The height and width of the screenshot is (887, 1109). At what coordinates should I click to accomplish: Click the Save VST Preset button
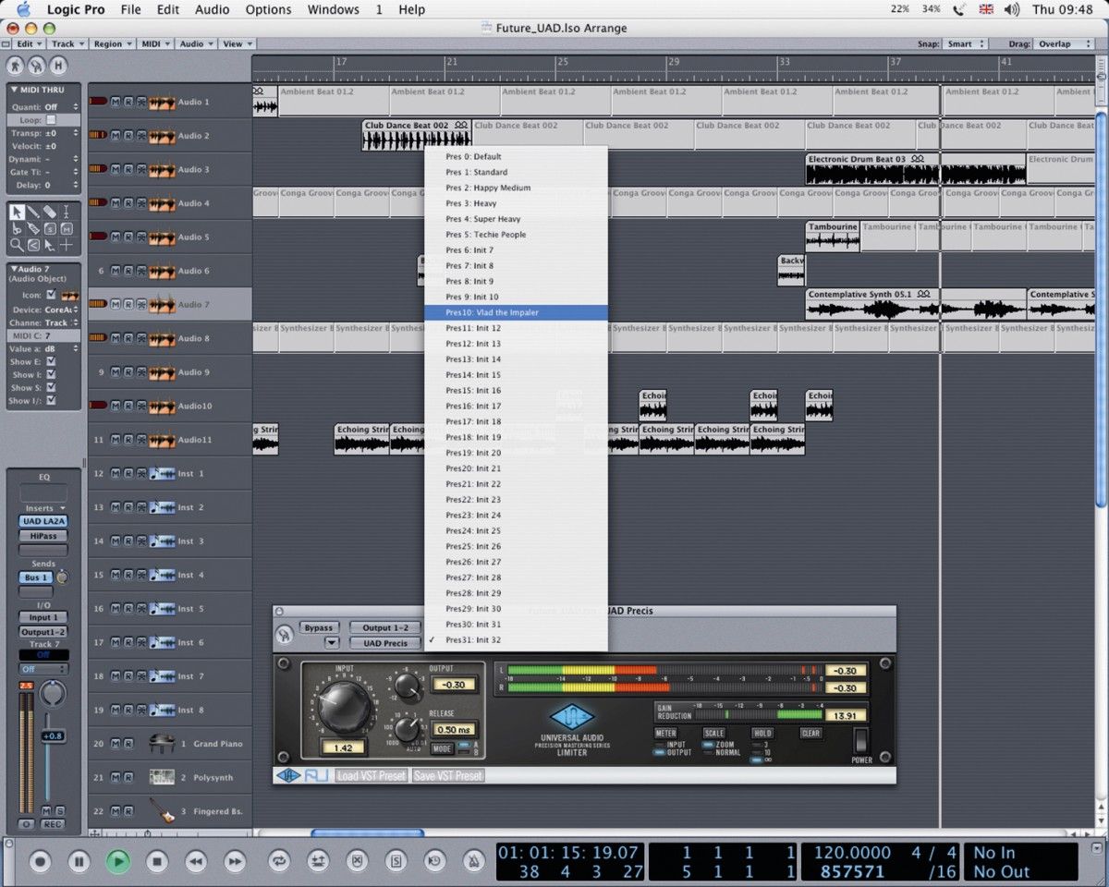(x=448, y=775)
